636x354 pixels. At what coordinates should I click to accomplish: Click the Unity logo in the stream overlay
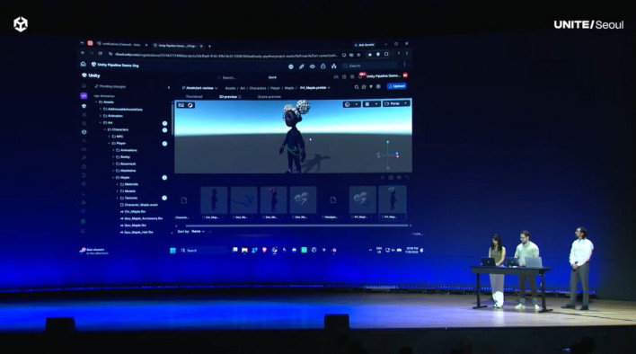click(x=21, y=24)
